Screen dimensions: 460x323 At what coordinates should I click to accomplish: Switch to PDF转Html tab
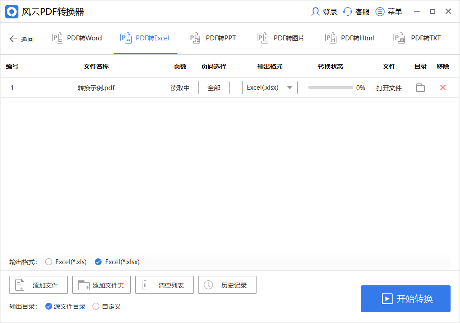click(x=350, y=38)
